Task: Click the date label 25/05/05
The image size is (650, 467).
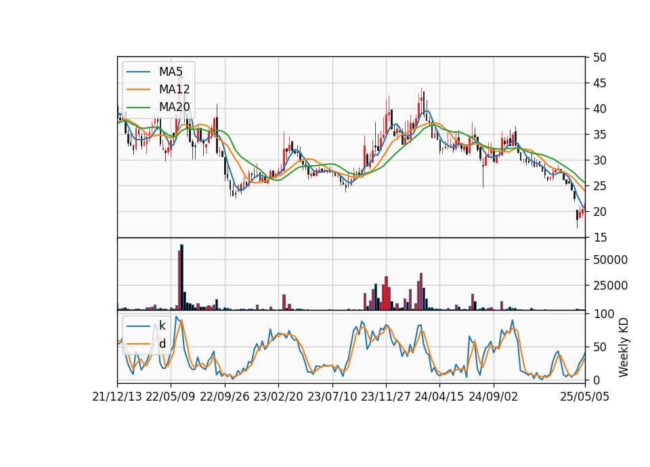Action: [584, 397]
